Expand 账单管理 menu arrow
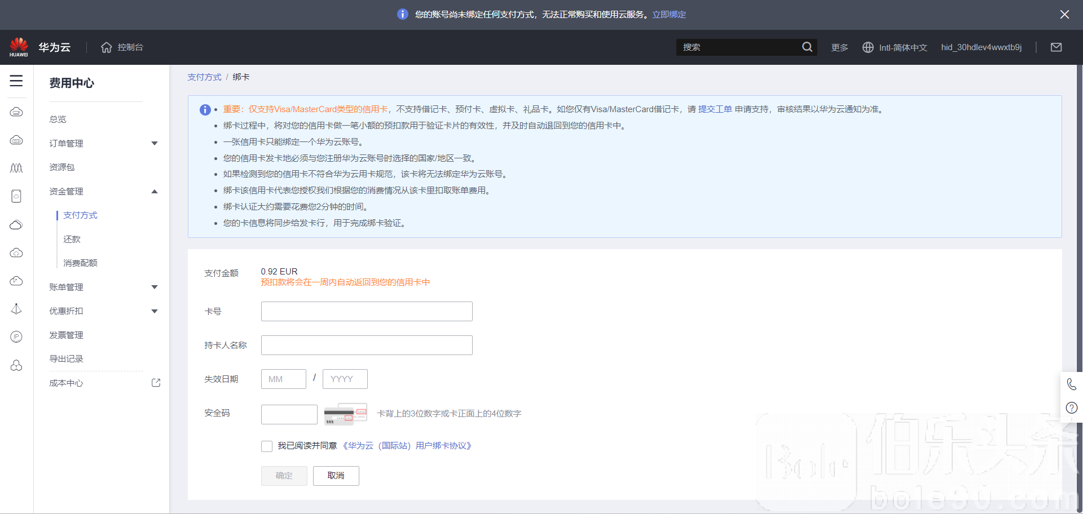Screen dimensions: 1083x514 [x=155, y=287]
